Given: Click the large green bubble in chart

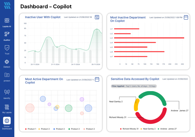Looking at the screenshot, I should pyautogui.click(x=69, y=108).
